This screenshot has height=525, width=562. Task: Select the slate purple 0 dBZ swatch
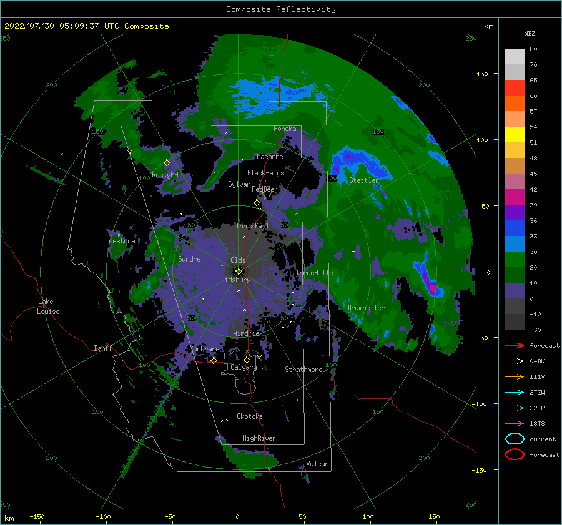click(x=515, y=291)
